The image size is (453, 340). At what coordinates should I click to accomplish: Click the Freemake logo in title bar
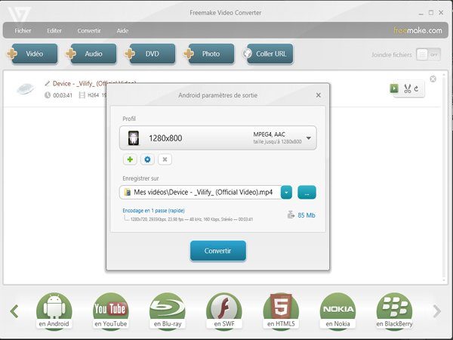[19, 14]
